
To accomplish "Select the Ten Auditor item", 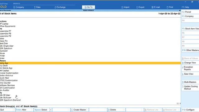I will point(5,90).
